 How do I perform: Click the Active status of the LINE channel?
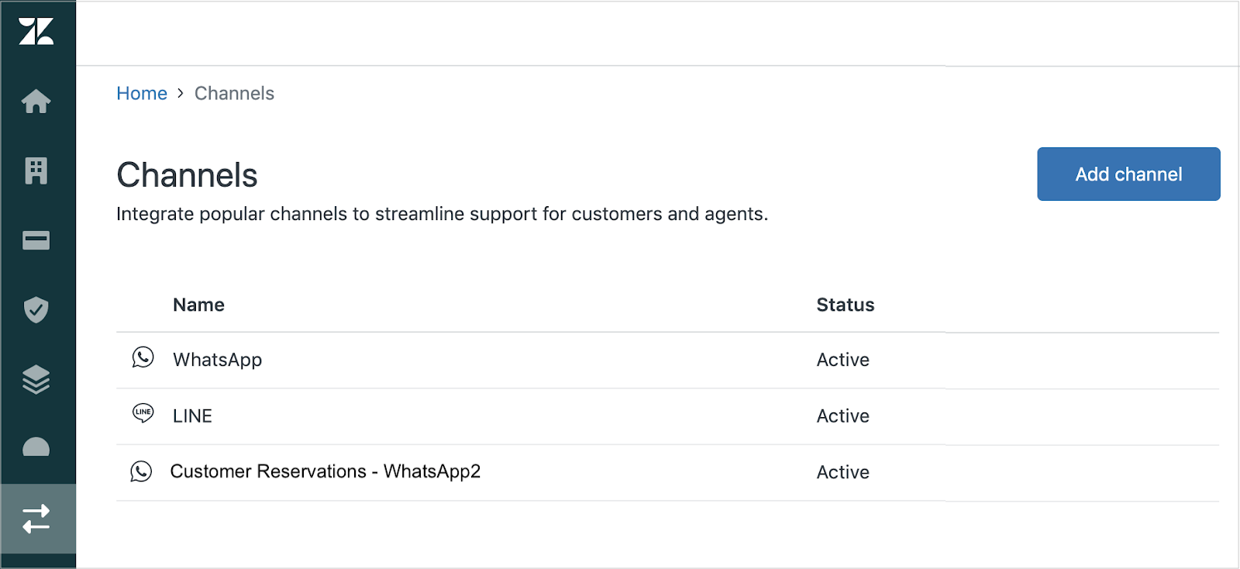(842, 416)
